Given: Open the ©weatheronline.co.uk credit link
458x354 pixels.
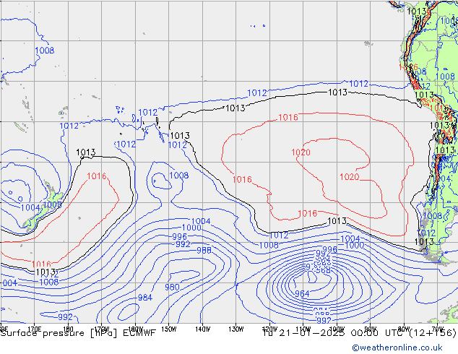Looking at the screenshot, I should coord(397,347).
